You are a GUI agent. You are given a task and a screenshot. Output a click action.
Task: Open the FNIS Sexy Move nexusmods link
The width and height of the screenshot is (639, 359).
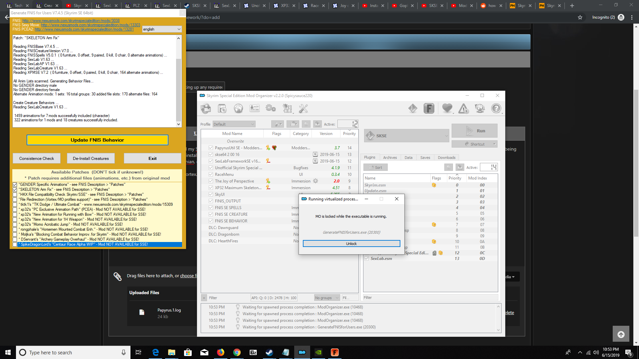(91, 25)
